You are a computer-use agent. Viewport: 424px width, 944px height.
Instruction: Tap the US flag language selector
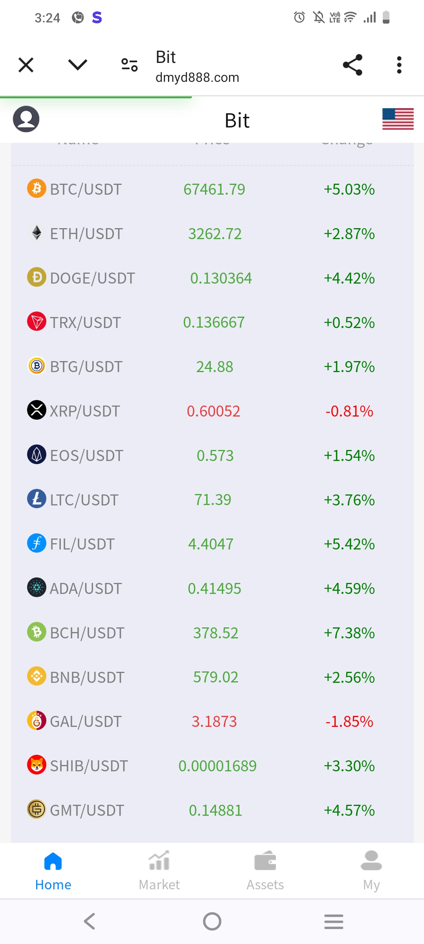[x=398, y=119]
